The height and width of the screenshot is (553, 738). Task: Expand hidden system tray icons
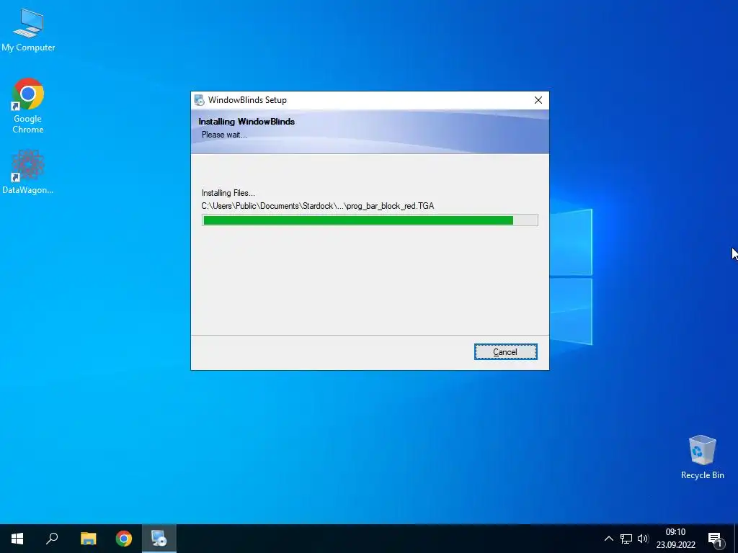point(608,539)
